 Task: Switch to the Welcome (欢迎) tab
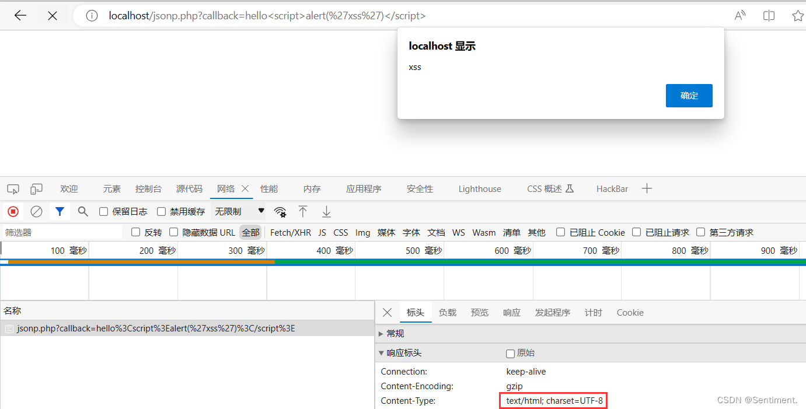pyautogui.click(x=69, y=188)
